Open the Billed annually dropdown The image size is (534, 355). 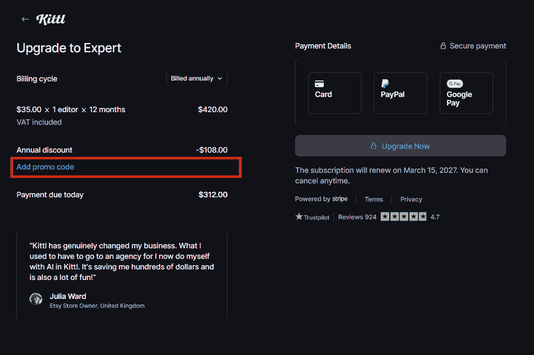[x=197, y=78]
